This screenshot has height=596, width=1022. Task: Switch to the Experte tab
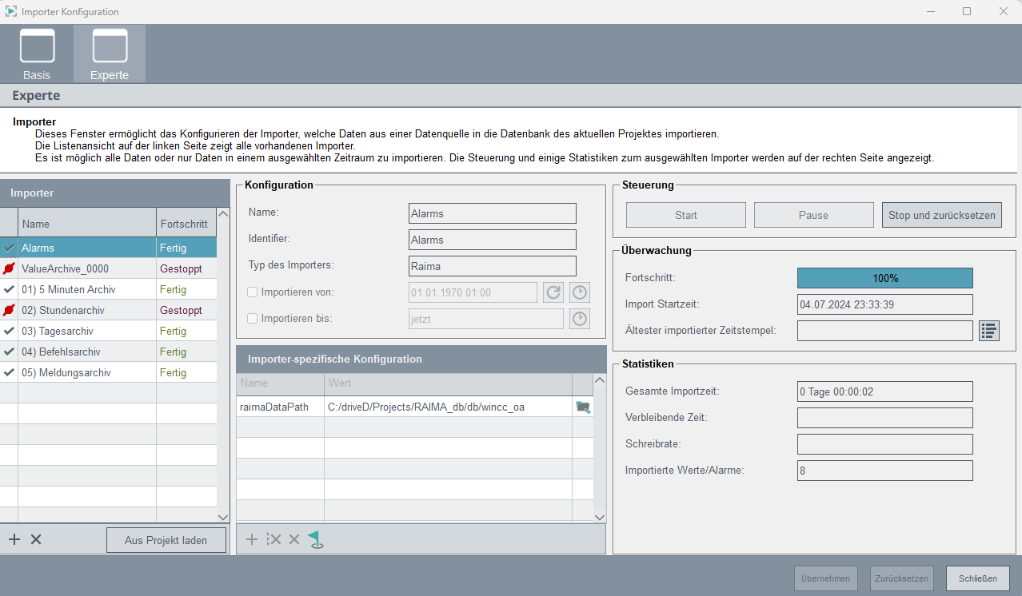tap(110, 54)
